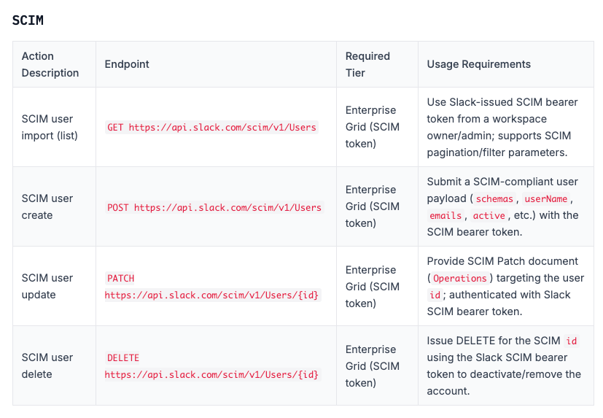
Task: Click the SCIM user import (list) cell
Action: (x=54, y=127)
